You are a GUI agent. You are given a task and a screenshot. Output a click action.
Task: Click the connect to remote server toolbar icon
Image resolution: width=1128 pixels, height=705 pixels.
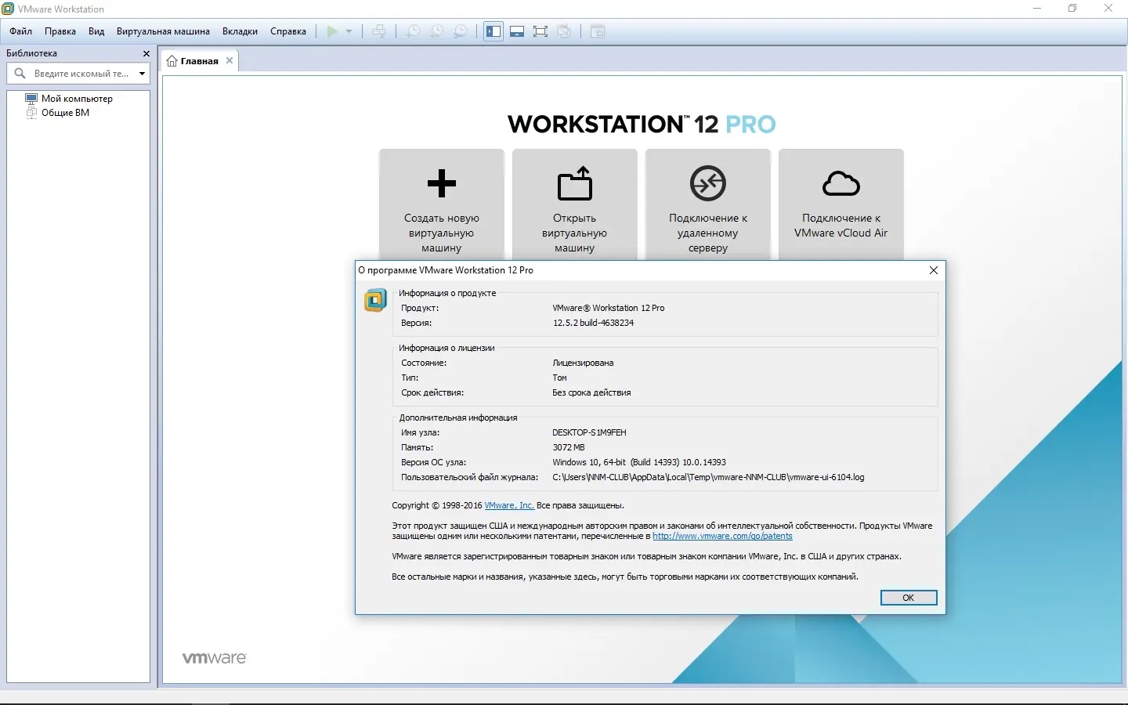[x=380, y=31]
